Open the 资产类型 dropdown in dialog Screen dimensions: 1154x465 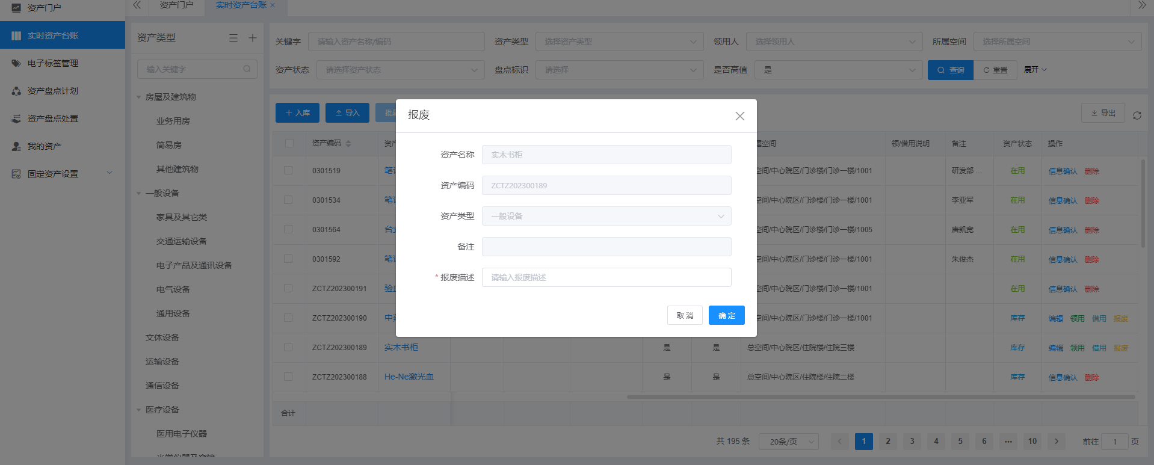(x=606, y=216)
